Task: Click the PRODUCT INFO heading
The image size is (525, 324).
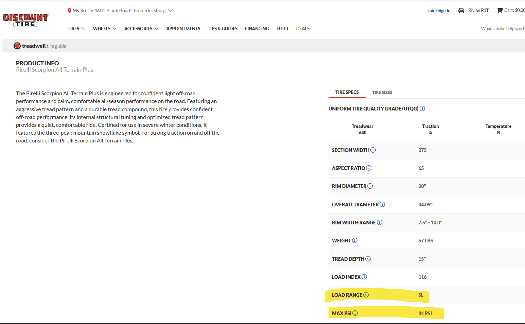Action: click(37, 63)
